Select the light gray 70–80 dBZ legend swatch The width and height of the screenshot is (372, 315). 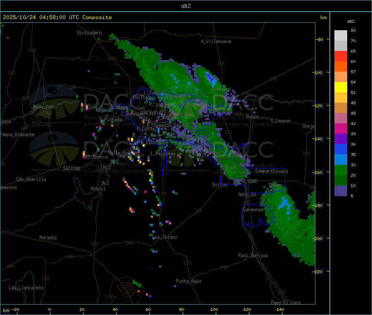click(x=341, y=36)
